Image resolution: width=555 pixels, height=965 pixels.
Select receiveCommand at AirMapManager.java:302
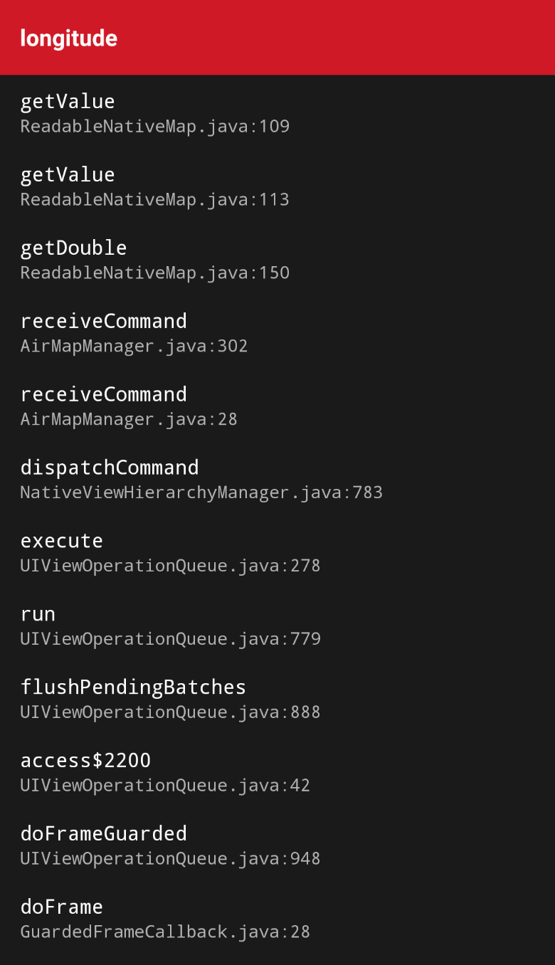[x=104, y=321]
